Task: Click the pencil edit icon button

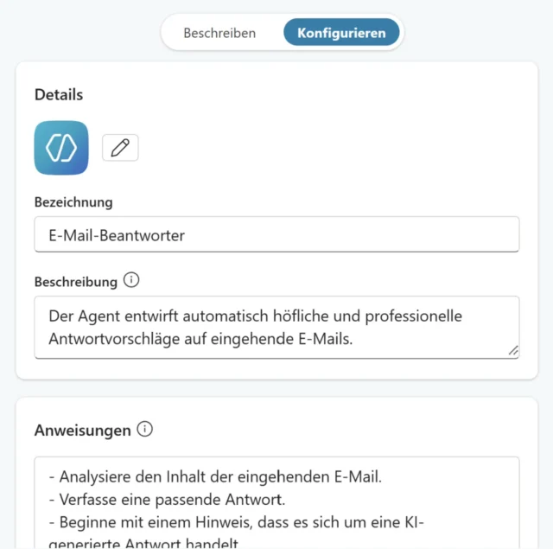Action: point(120,148)
